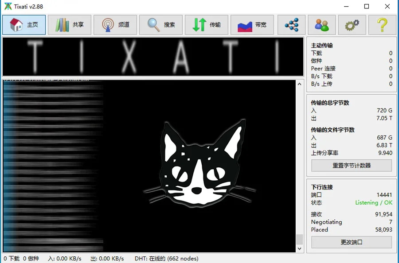Click the 主动传输 heading
This screenshot has height=263, width=399.
click(x=322, y=46)
